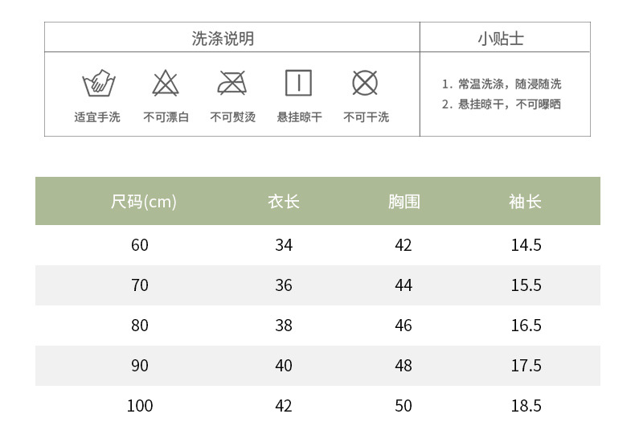Click the 悬挂晾干 label under the square icon
The image size is (635, 422).
299,117
